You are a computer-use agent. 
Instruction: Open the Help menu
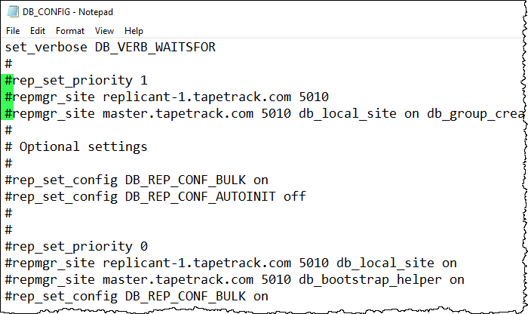(134, 31)
